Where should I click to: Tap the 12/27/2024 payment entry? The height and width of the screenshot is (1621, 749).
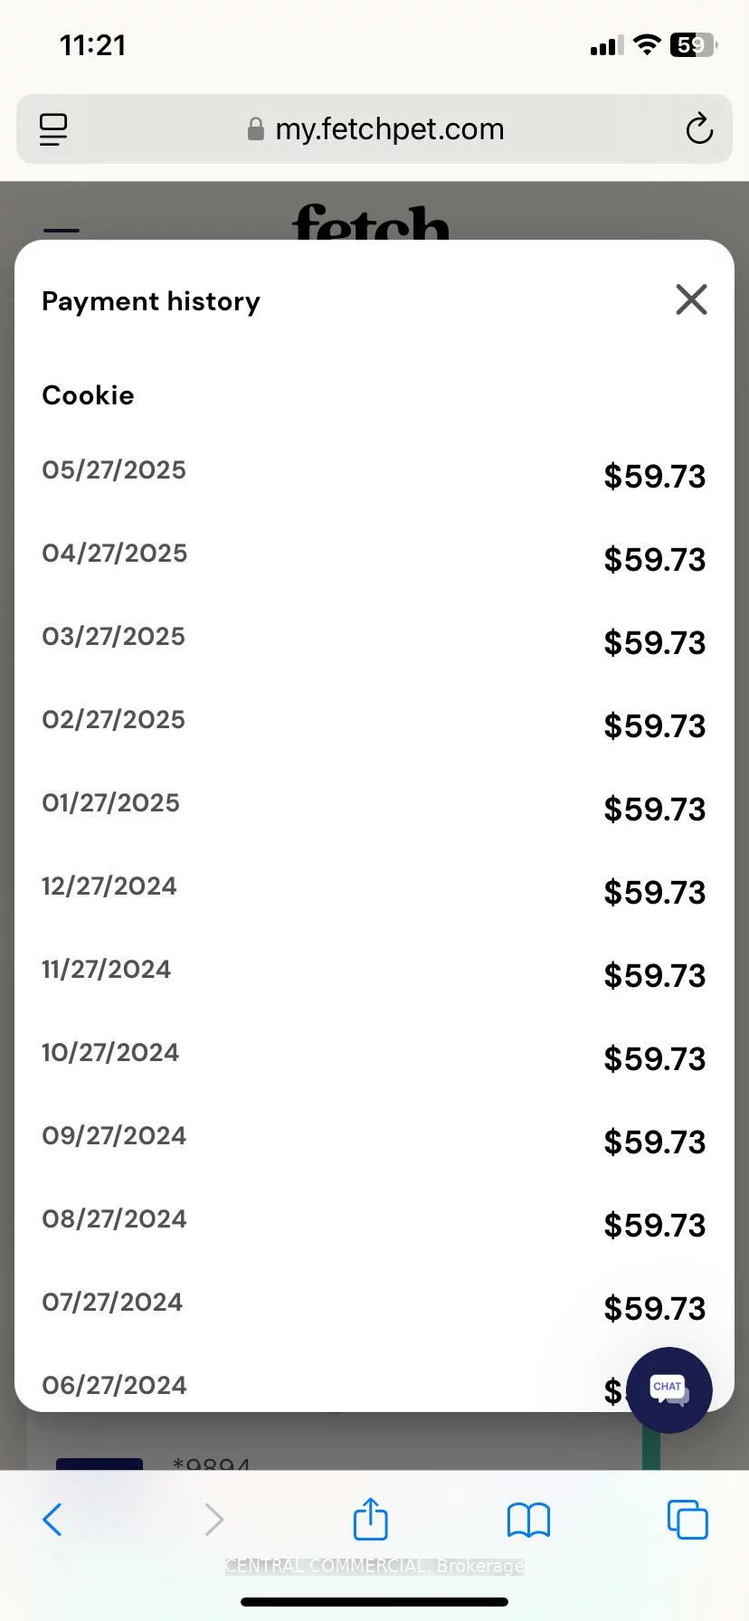click(x=374, y=889)
